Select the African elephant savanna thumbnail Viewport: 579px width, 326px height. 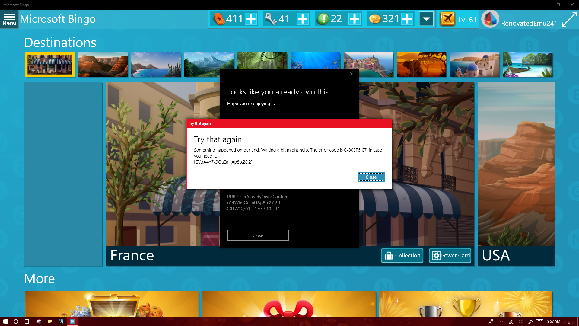click(x=422, y=65)
